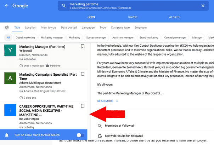
Task: Open Marketing Campaigns Specialist | Part Time title
Action: (x=48, y=77)
